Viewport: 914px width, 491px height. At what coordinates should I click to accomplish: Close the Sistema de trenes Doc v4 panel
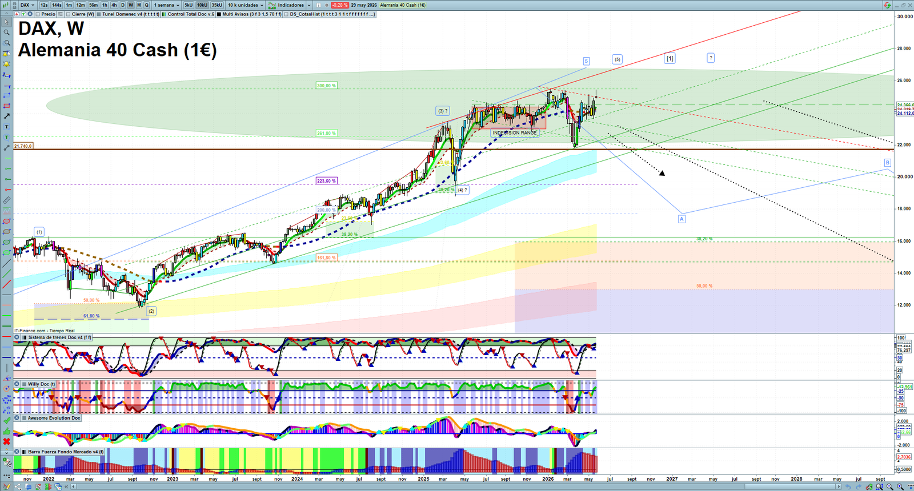pyautogui.click(x=17, y=337)
